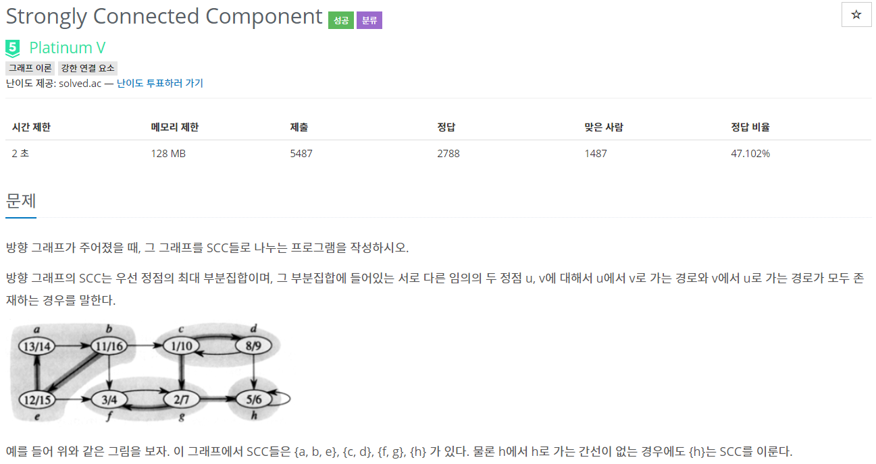Click the star favorite button
876x464 pixels.
pos(856,15)
